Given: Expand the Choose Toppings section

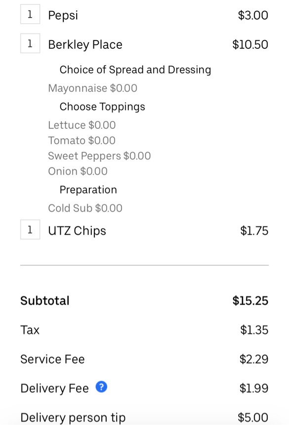Looking at the screenshot, I should pos(102,107).
